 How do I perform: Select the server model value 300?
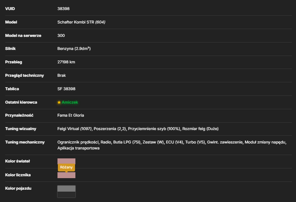tap(61, 35)
